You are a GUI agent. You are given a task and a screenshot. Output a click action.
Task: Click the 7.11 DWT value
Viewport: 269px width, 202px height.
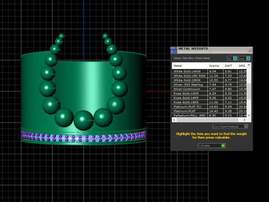228,102
